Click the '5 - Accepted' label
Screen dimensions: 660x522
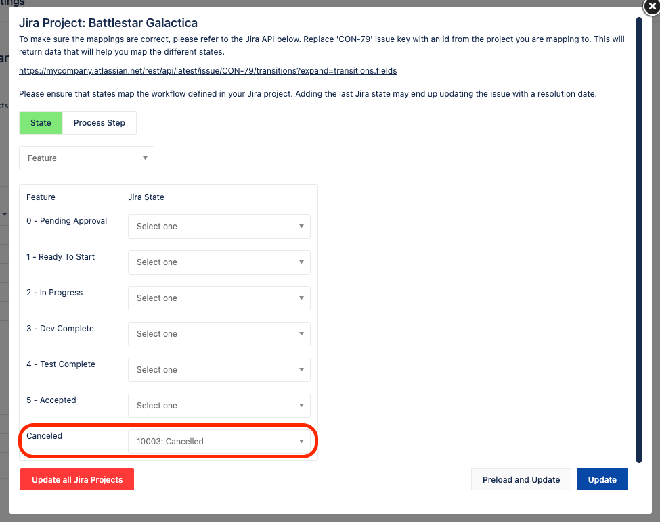click(x=51, y=400)
